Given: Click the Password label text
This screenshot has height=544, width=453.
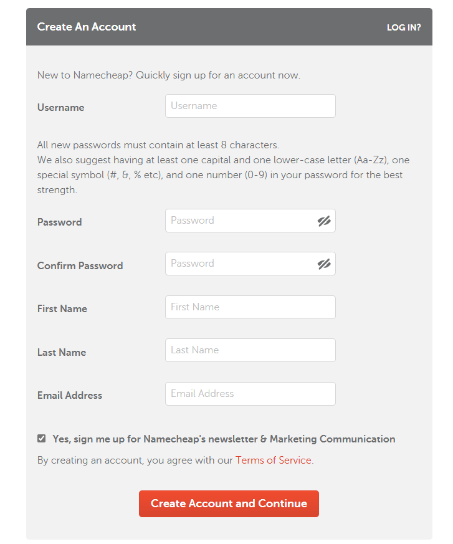Looking at the screenshot, I should (x=59, y=222).
